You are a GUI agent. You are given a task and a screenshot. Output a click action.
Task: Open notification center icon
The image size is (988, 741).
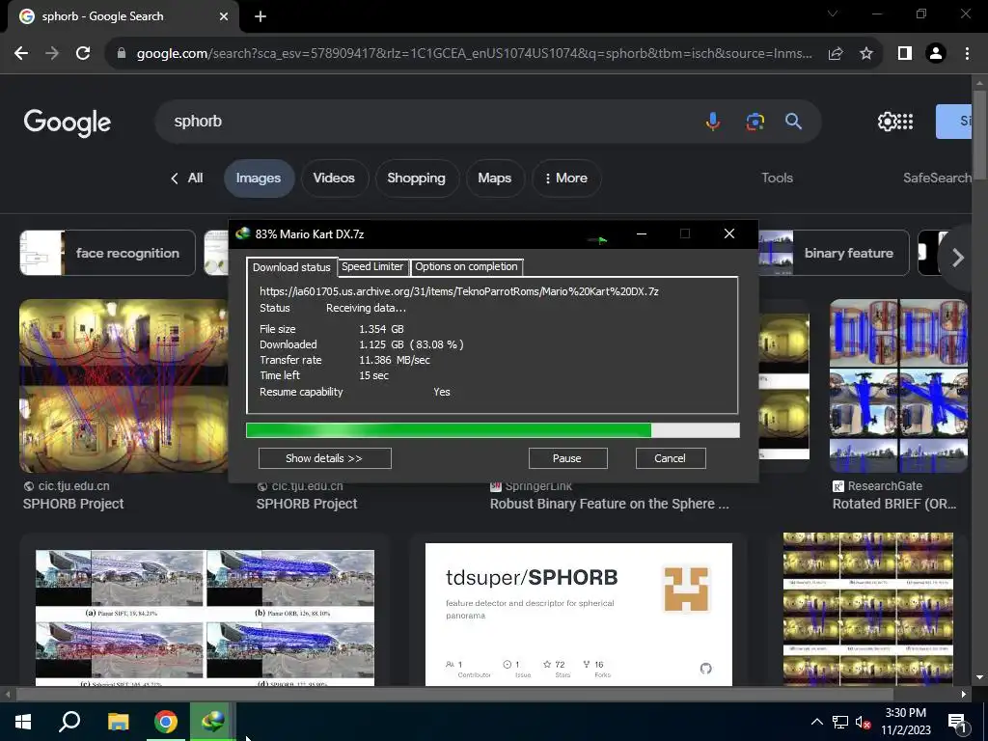pyautogui.click(x=957, y=723)
